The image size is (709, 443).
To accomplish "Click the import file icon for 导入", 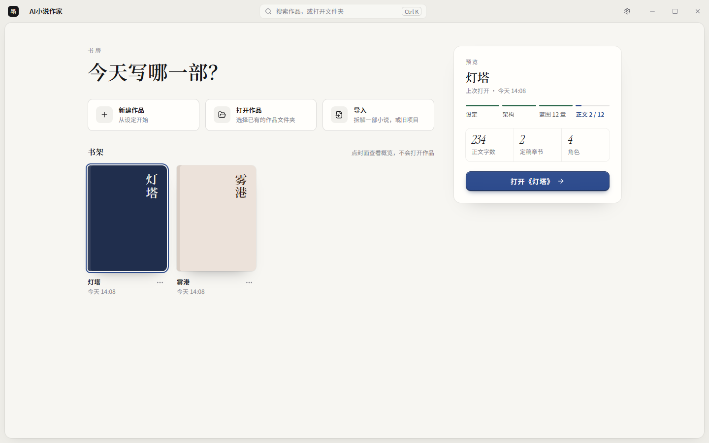I will [339, 115].
